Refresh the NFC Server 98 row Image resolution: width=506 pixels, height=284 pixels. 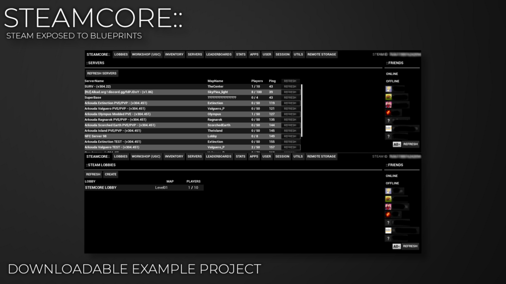click(290, 136)
